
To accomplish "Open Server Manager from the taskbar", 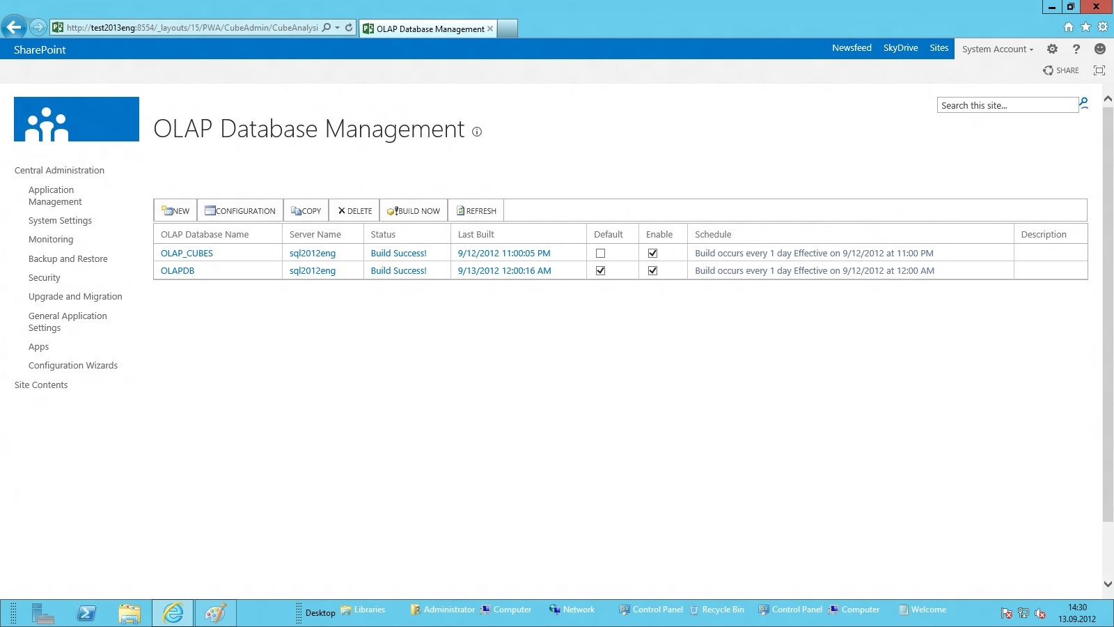I will tap(43, 613).
